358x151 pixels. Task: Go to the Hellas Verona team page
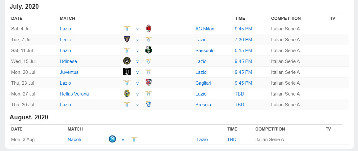point(74,94)
